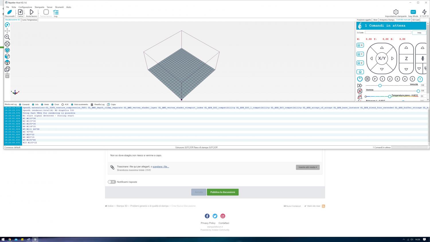Click the trash delete object icon
Screen dimensions: 430x242
[7, 75]
